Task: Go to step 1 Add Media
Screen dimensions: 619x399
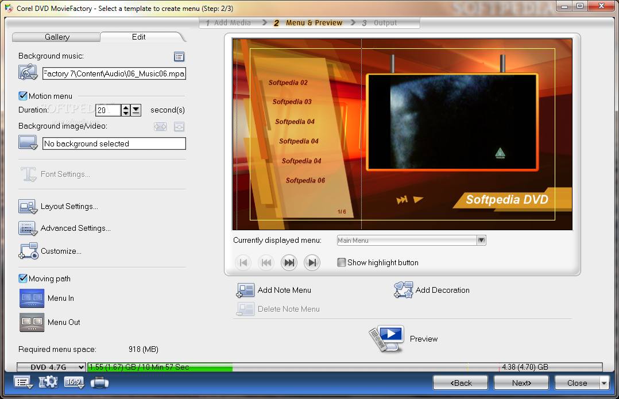Action: pyautogui.click(x=229, y=23)
